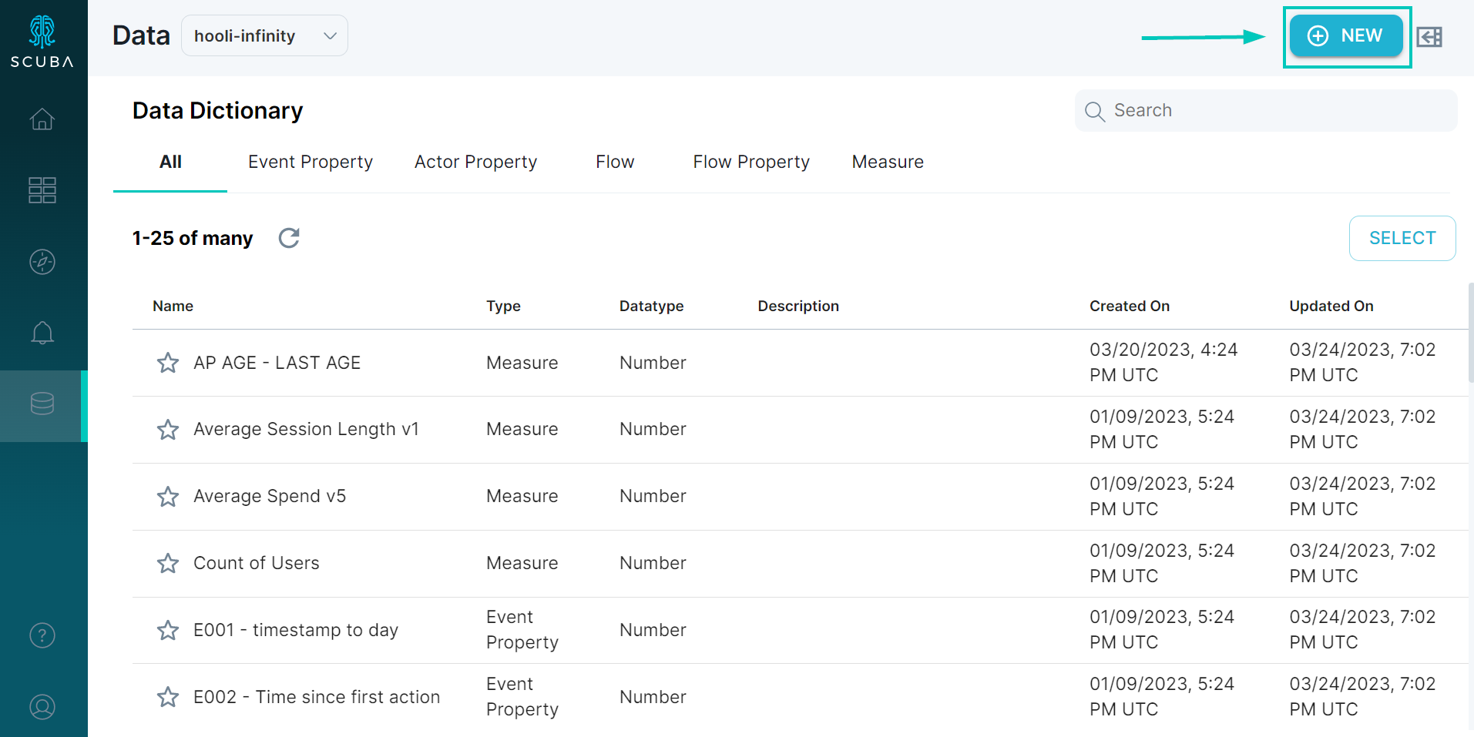The height and width of the screenshot is (737, 1474).
Task: Focus the Search input field
Action: (1266, 110)
